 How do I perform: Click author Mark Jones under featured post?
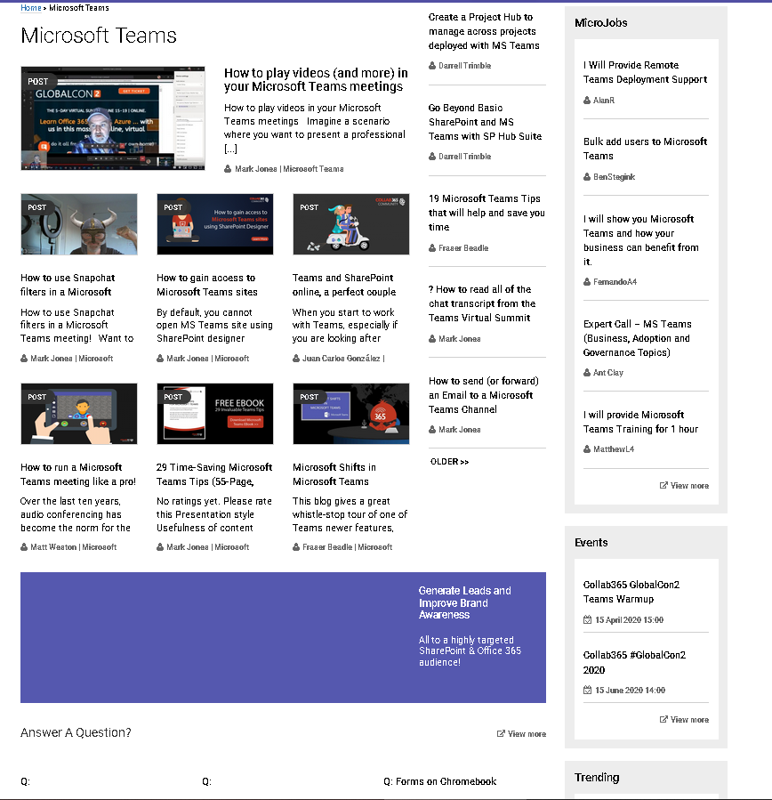256,169
